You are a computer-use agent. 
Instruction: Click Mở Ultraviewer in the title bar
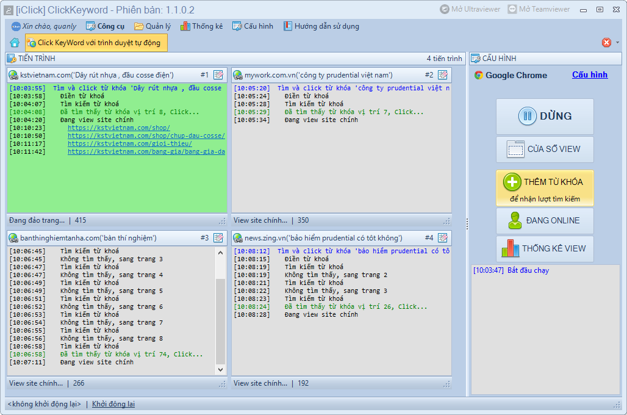[470, 9]
